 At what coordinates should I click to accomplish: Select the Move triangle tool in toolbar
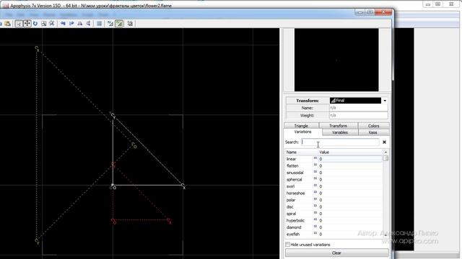27,24
